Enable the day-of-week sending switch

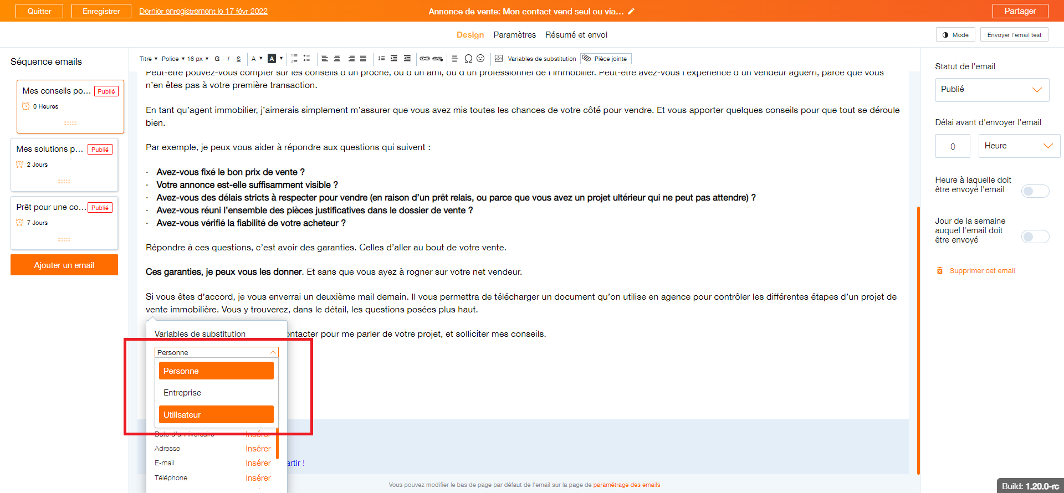tap(1035, 237)
